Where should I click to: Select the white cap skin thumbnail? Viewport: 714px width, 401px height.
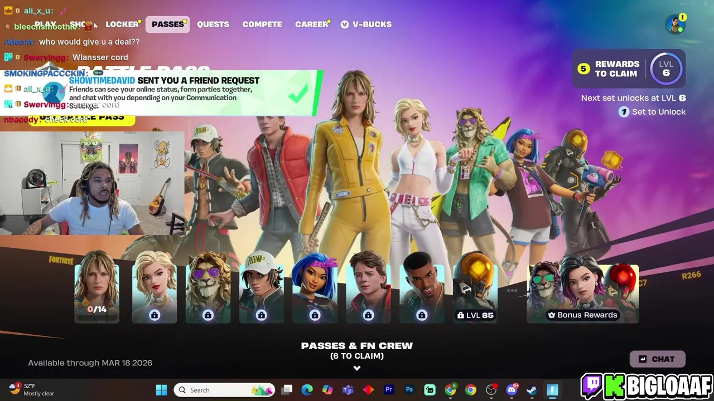point(262,287)
